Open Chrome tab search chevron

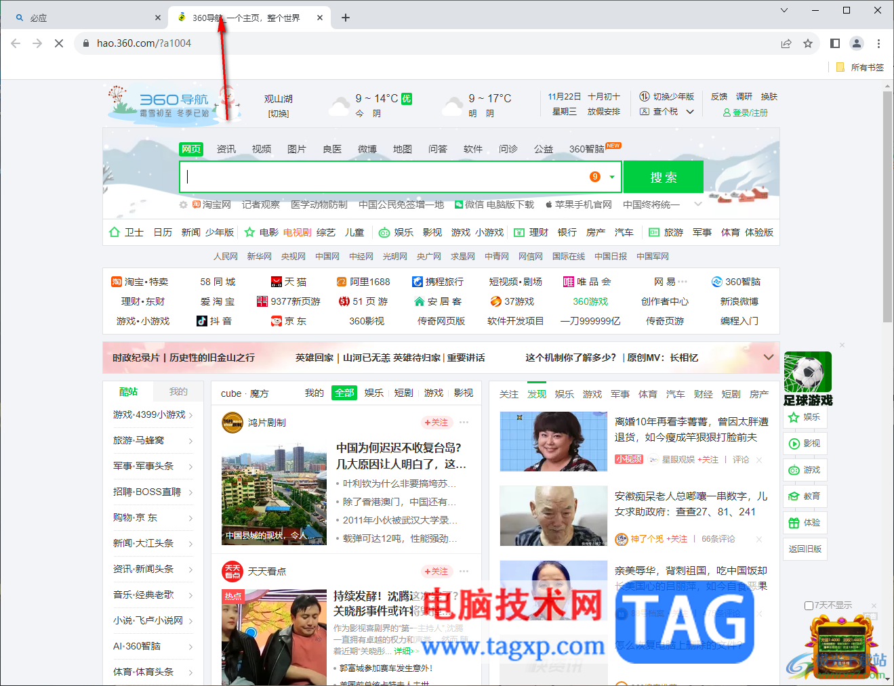point(784,10)
